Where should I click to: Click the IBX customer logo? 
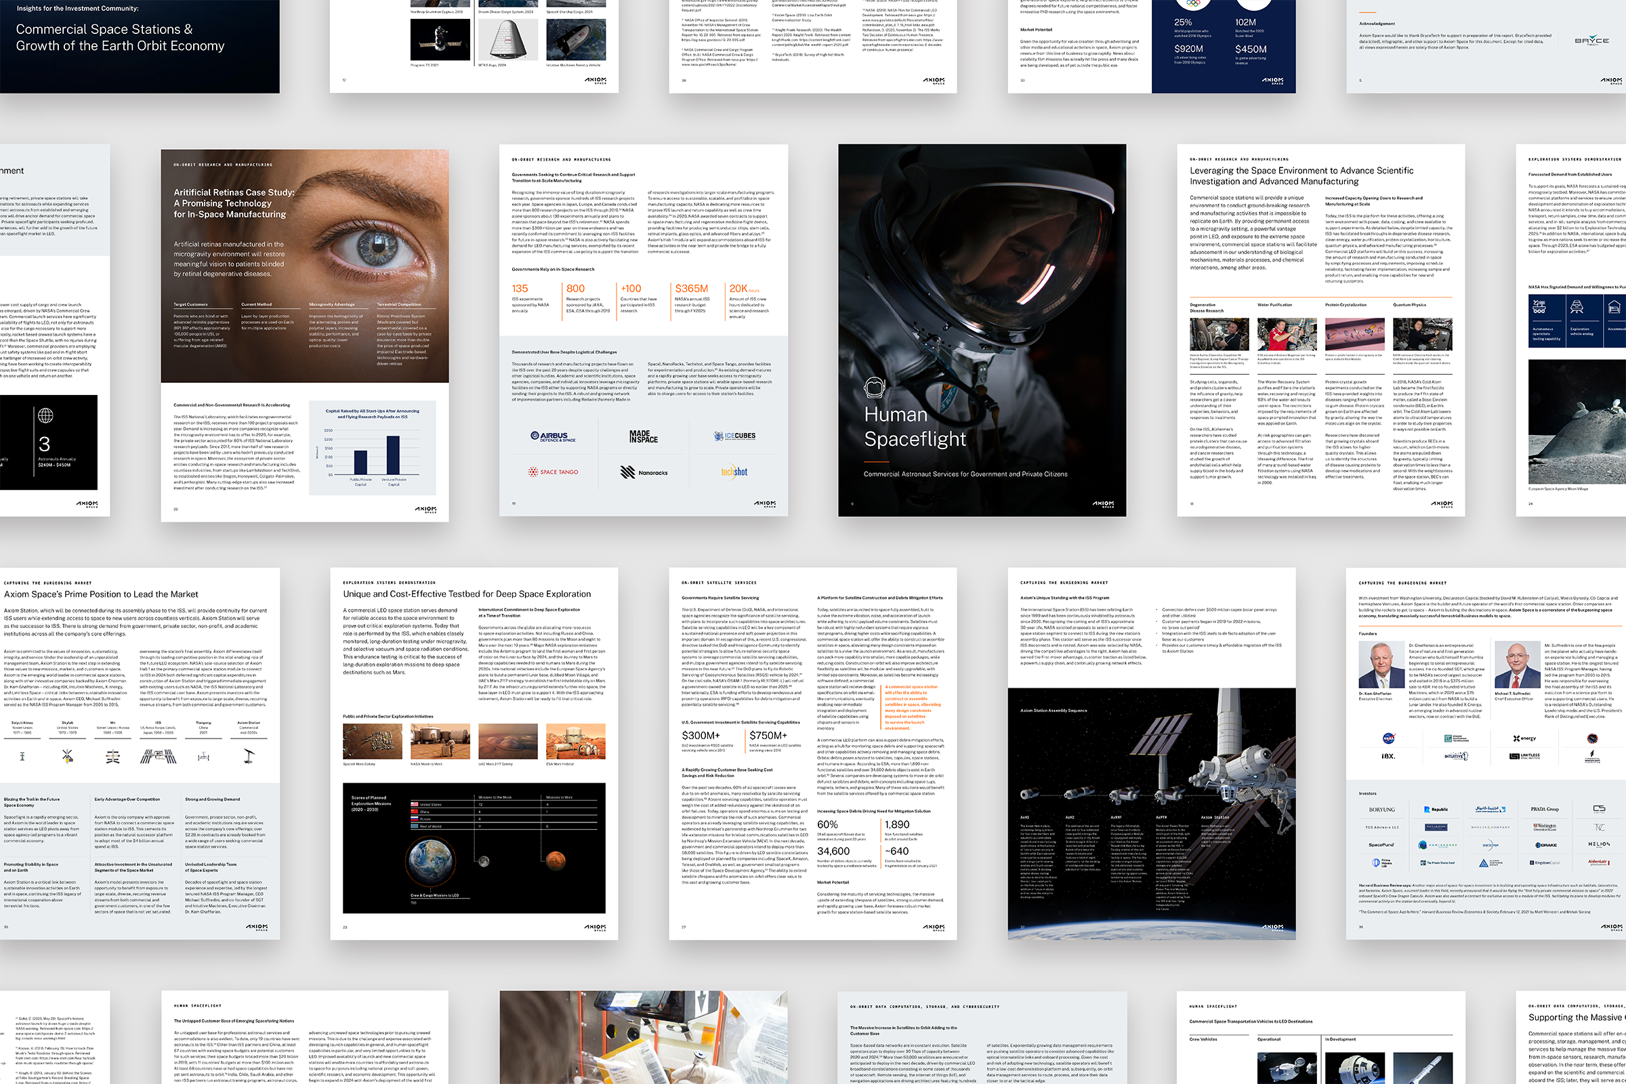coord(1389,756)
